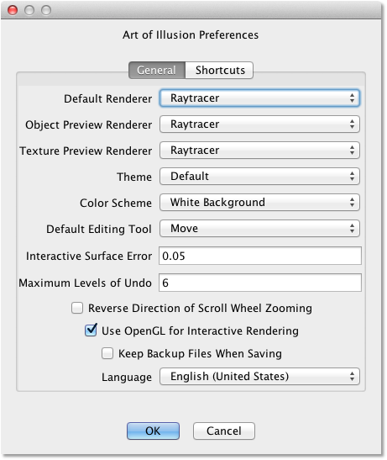Enable Reverse Direction of Scroll Wheel Zooming
Viewport: 387px width, 460px height.
click(x=77, y=308)
